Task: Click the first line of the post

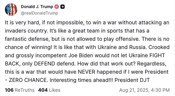Action: pos(87,23)
